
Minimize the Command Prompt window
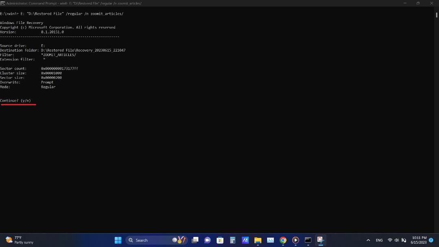[x=405, y=3]
